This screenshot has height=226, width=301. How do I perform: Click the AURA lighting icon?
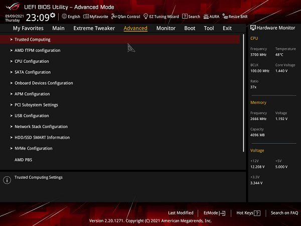click(206, 17)
